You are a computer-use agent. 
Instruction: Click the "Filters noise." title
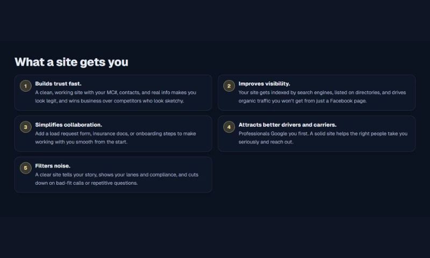pos(53,166)
